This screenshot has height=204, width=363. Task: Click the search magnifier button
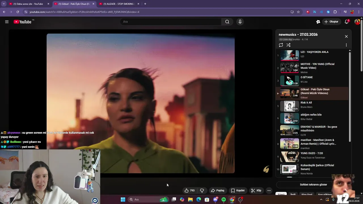[227, 22]
